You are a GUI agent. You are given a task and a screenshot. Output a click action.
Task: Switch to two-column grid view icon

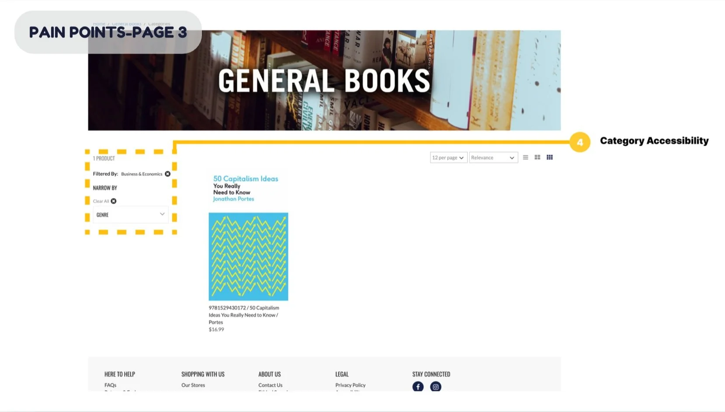[538, 158]
